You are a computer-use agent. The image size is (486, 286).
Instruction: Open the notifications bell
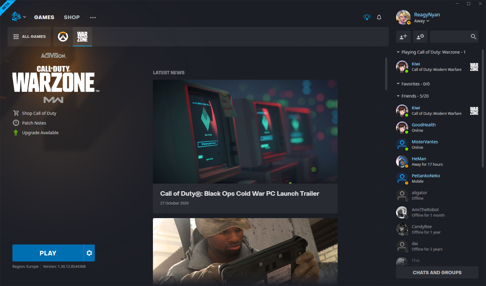[379, 17]
